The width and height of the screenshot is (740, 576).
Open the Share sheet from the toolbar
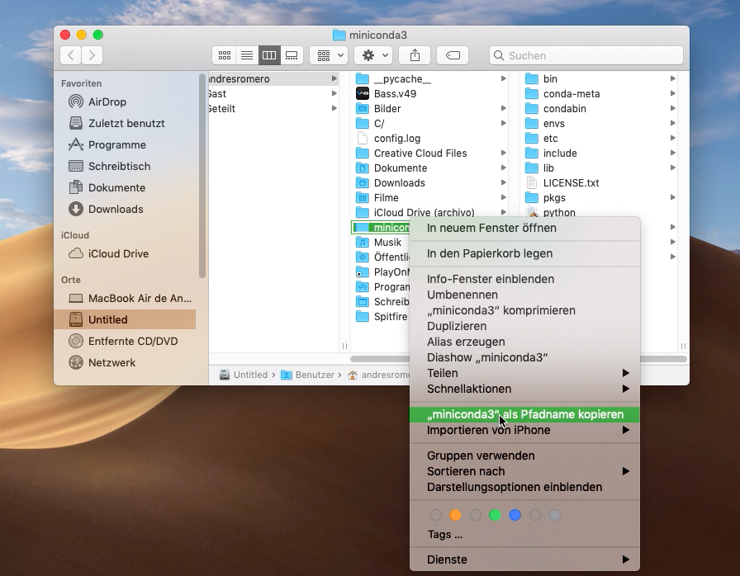(414, 55)
